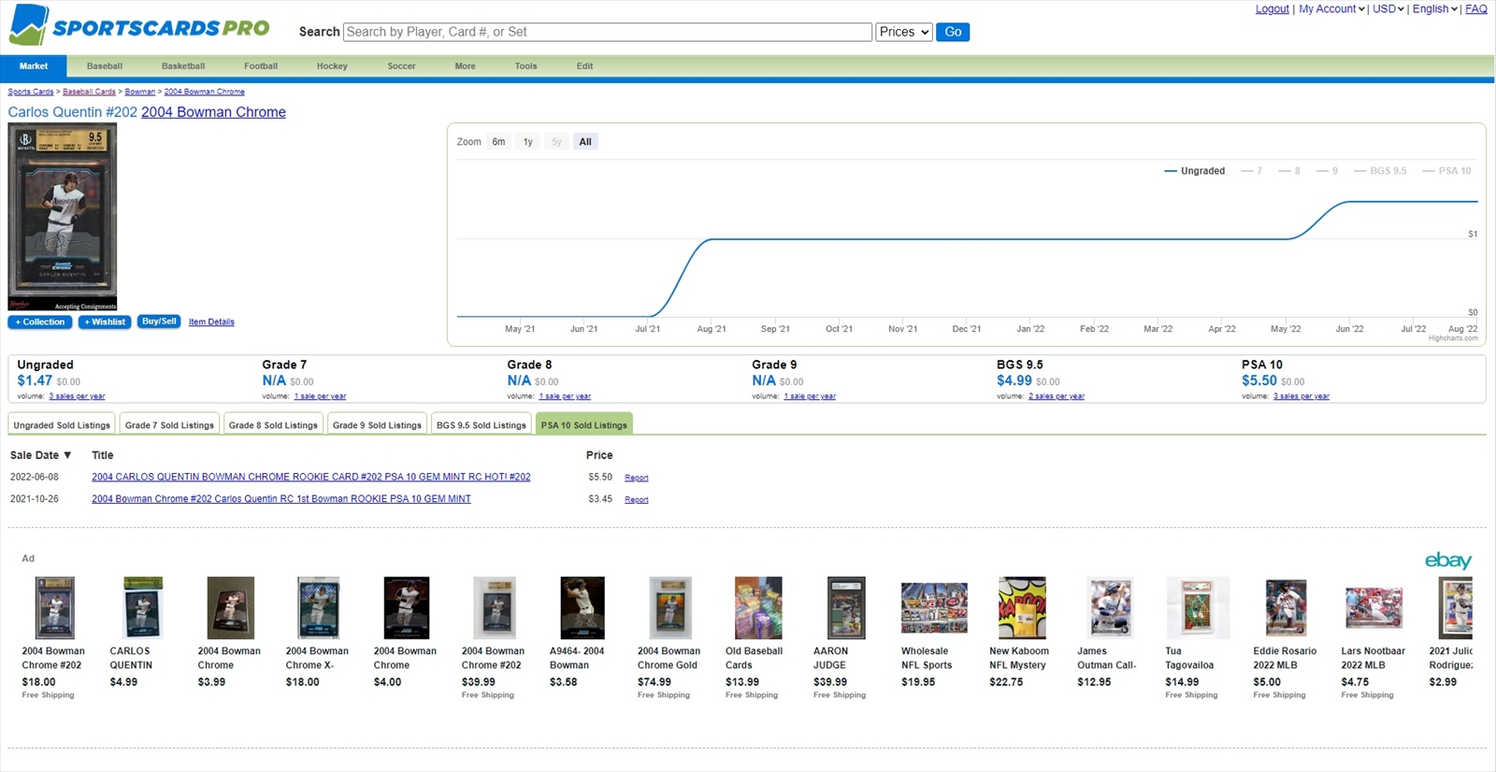Open the English language dropdown
This screenshot has height=772, width=1496.
click(1435, 9)
